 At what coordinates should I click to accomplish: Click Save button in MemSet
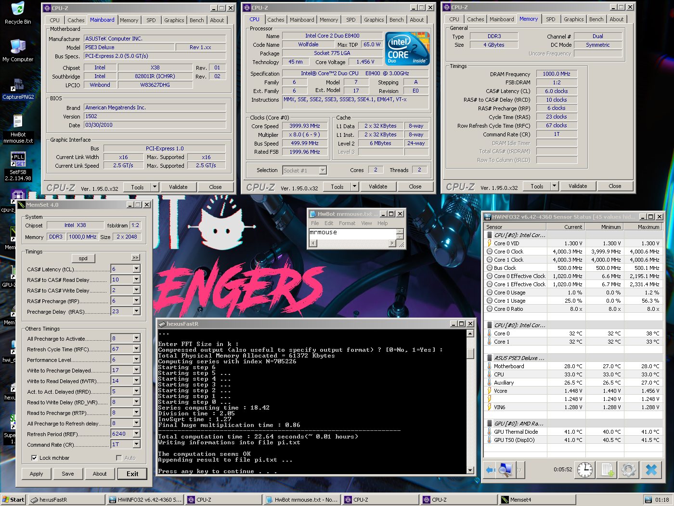(68, 474)
